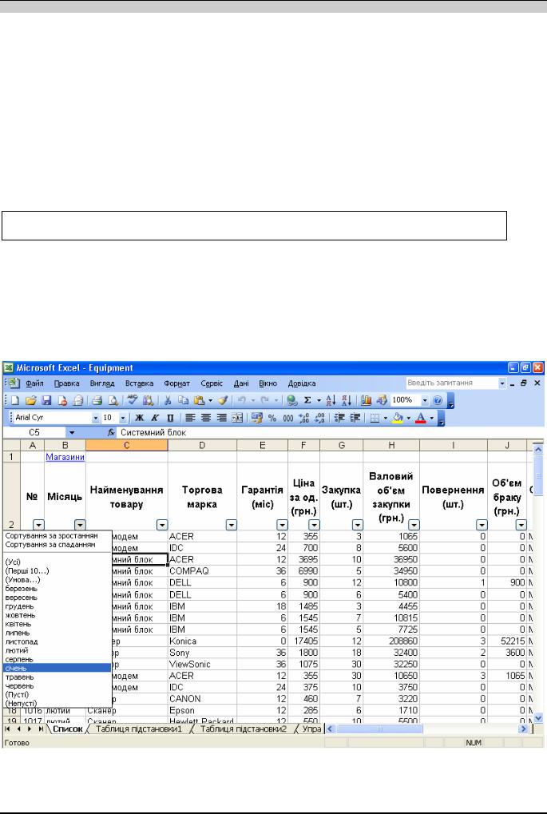Click the Undo arrow icon
Viewport: 547px width, 814px height.
tap(242, 400)
